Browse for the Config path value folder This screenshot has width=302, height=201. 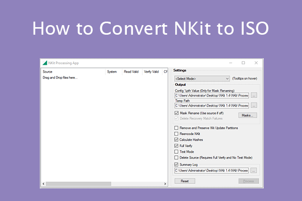tap(254, 95)
